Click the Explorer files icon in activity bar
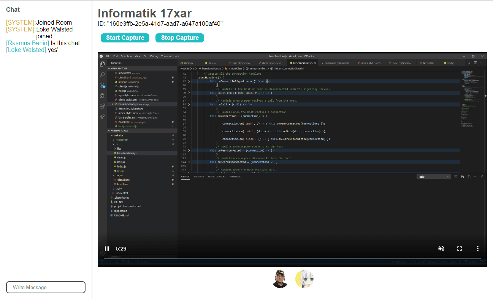This screenshot has height=299, width=493. pos(102,64)
